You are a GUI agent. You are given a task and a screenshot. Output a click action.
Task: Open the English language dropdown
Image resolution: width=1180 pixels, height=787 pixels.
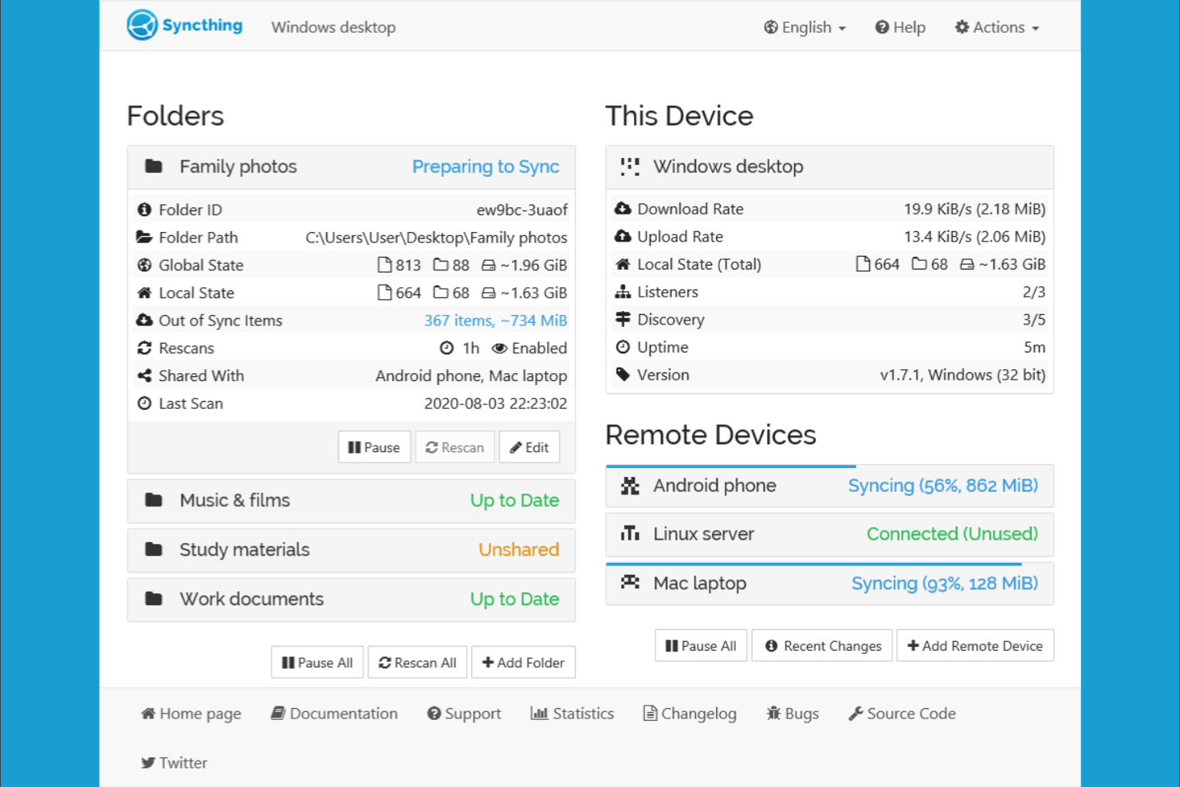click(x=804, y=27)
